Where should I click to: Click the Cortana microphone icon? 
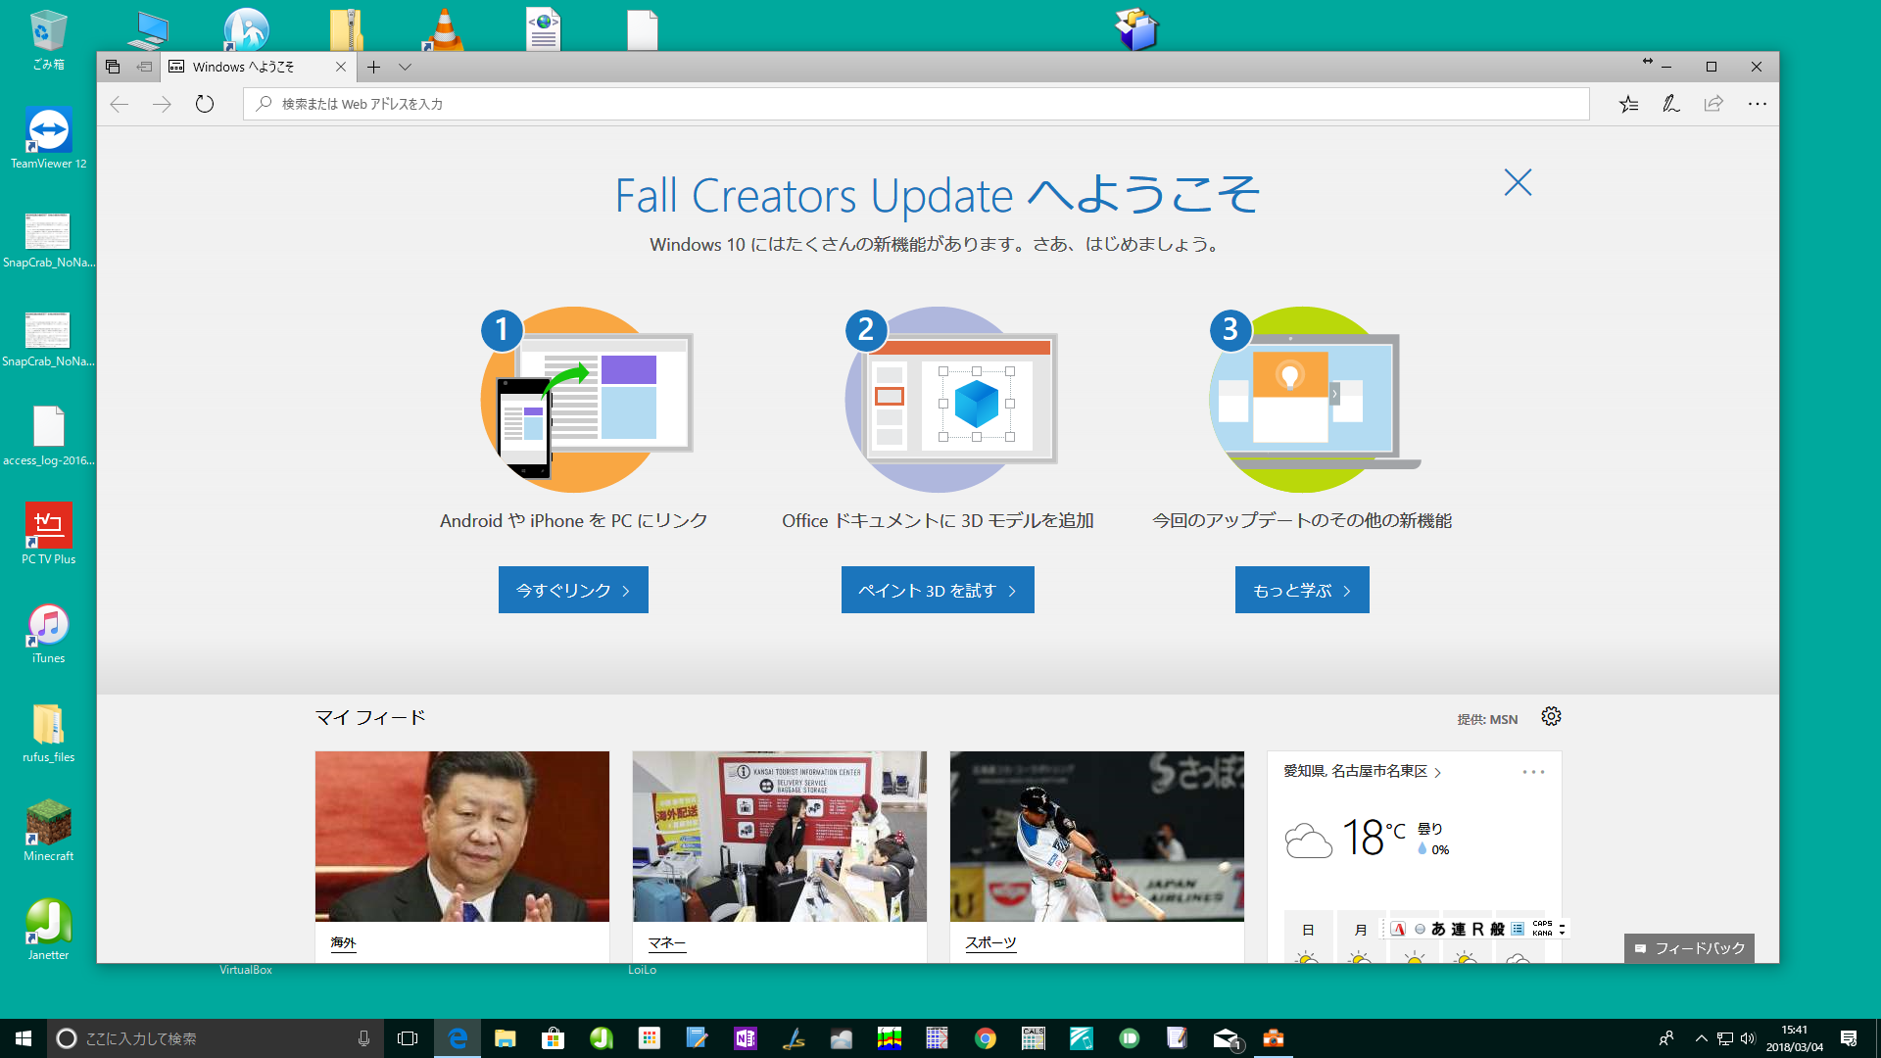363,1038
